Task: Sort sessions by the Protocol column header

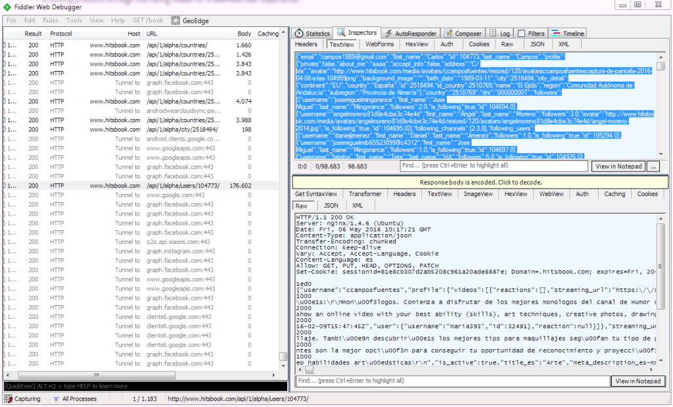Action: pos(61,34)
